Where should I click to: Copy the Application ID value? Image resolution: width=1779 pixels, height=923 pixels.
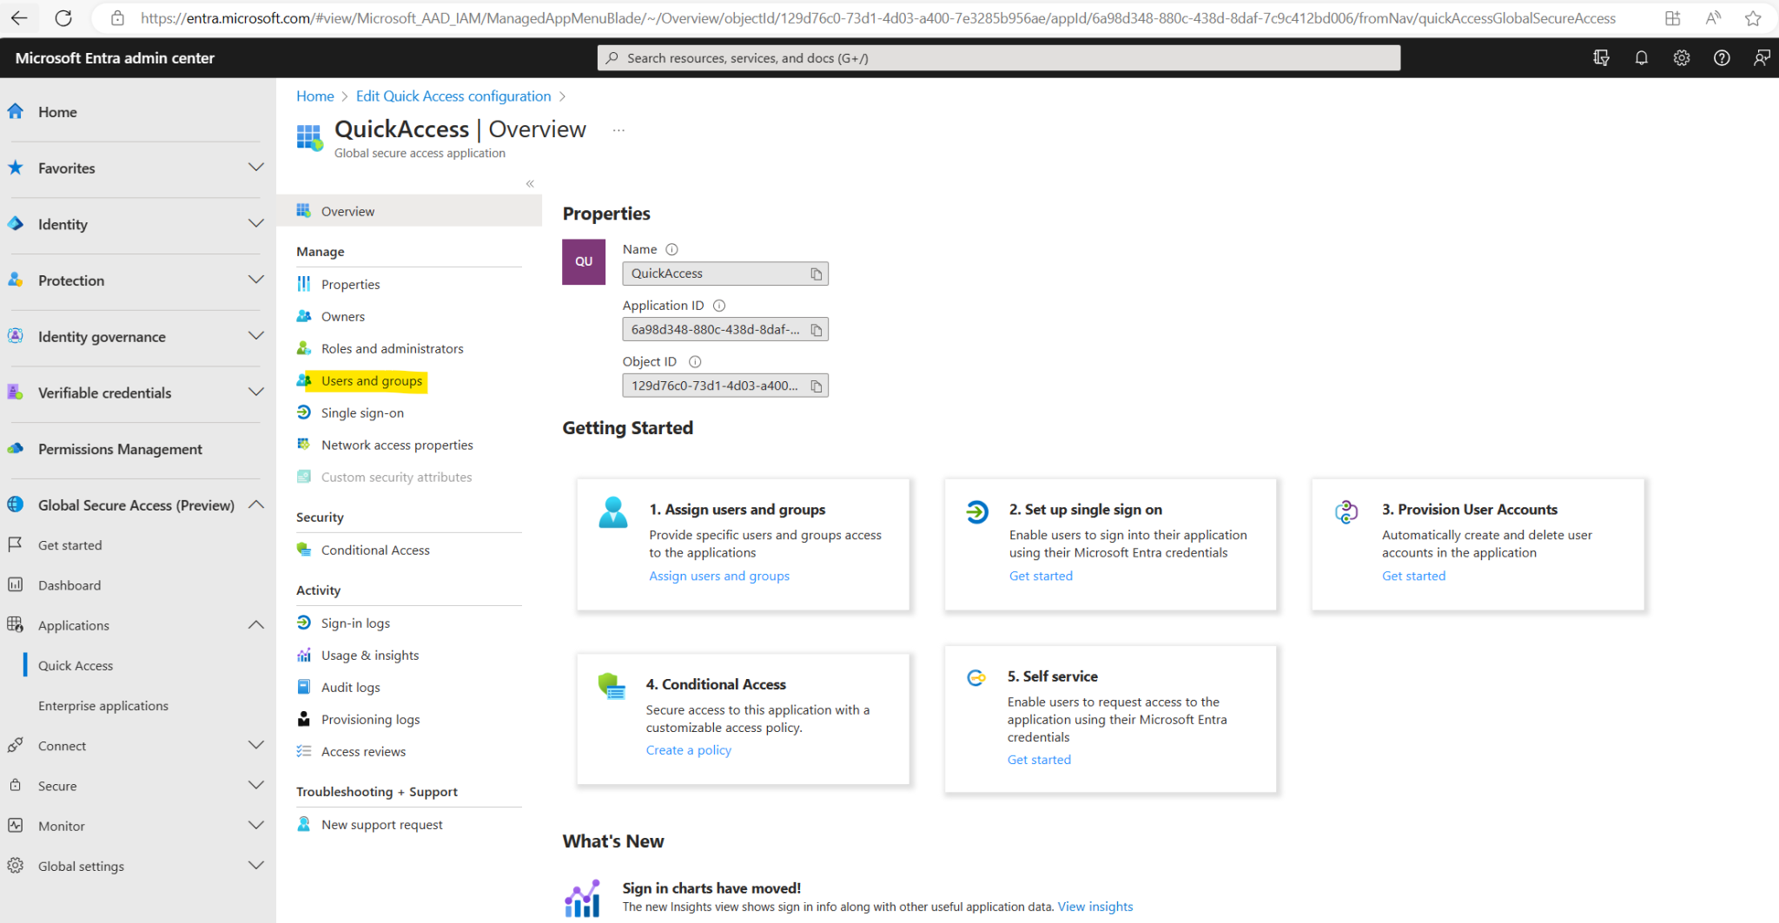817,329
